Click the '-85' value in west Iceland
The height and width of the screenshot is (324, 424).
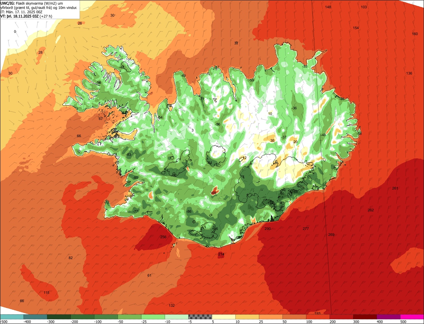point(135,178)
